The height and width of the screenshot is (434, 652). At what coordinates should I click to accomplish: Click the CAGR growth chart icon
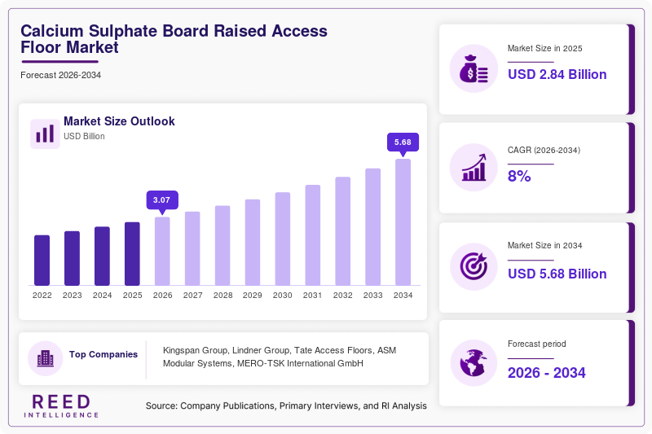tap(474, 168)
